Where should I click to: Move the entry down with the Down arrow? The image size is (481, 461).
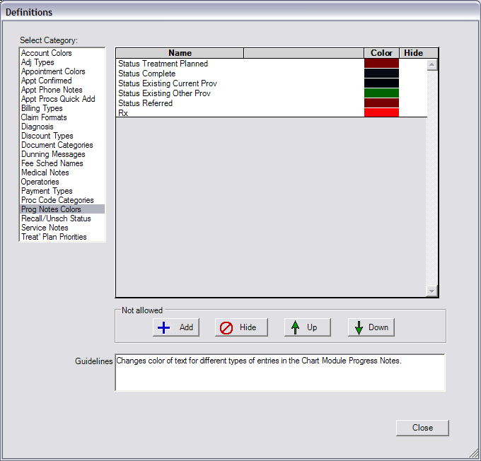tap(371, 327)
